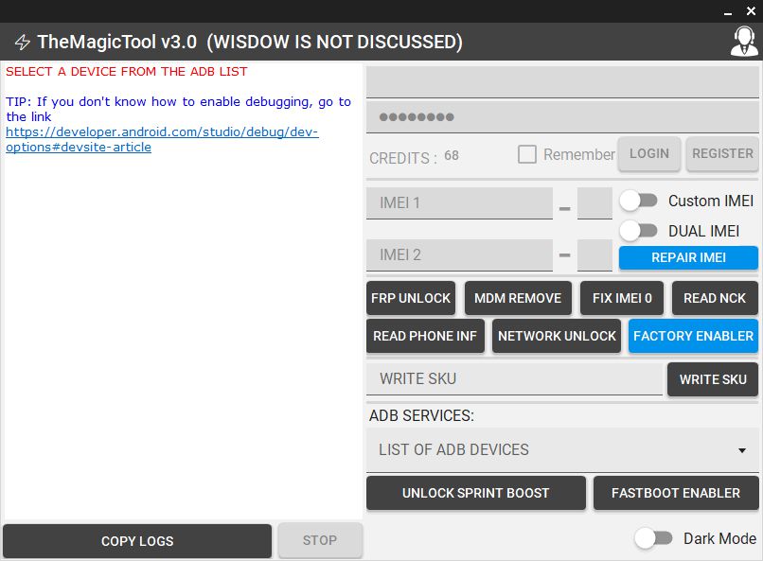Focus the WRITE SKU text field

pyautogui.click(x=514, y=378)
